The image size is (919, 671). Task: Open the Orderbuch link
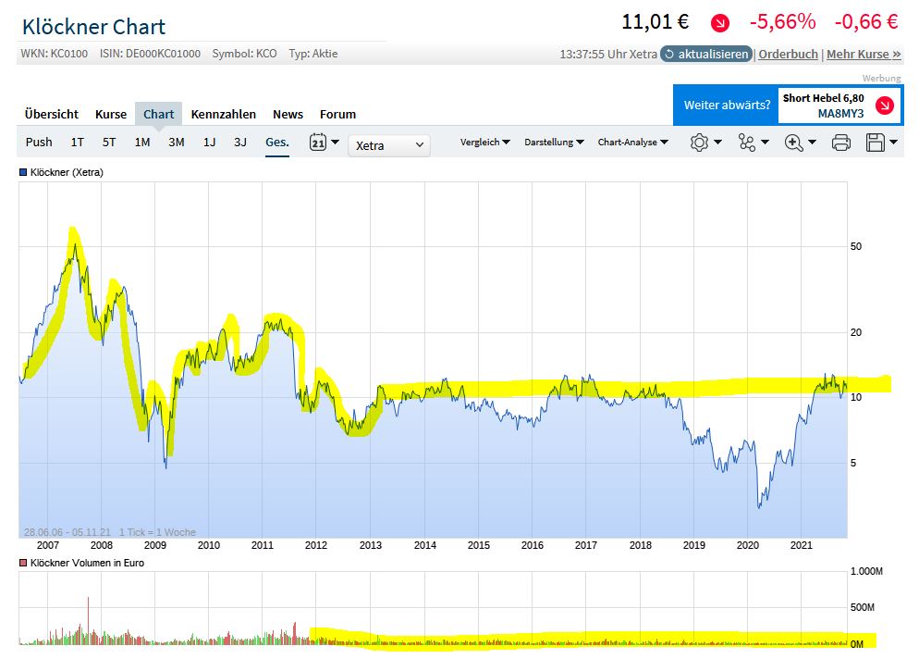788,54
